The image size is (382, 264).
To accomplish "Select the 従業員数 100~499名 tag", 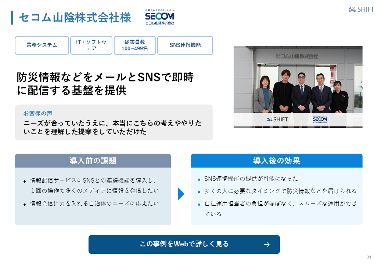I will click(135, 45).
